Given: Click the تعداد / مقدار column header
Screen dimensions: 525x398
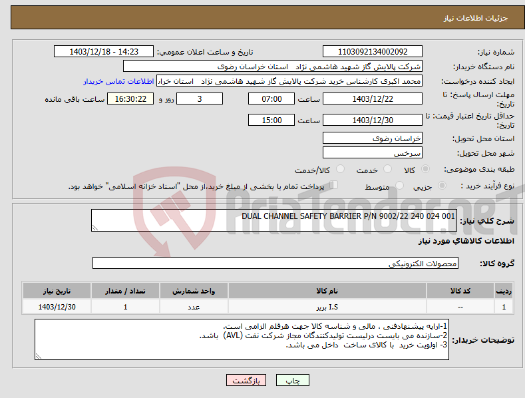Looking at the screenshot, I should (x=125, y=291).
